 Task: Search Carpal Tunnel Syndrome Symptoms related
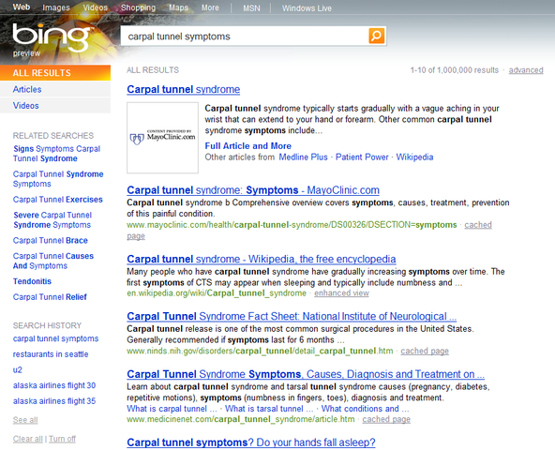(58, 179)
